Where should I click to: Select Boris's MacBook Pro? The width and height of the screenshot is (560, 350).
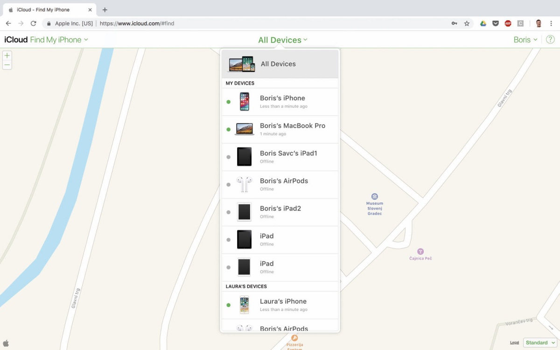pos(280,129)
